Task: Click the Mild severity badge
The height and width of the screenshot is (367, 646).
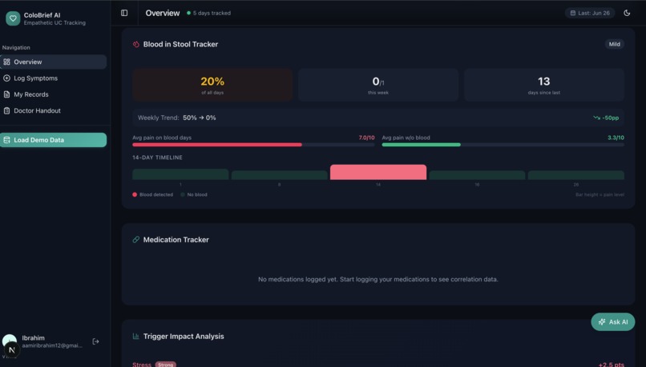Action: tap(614, 44)
